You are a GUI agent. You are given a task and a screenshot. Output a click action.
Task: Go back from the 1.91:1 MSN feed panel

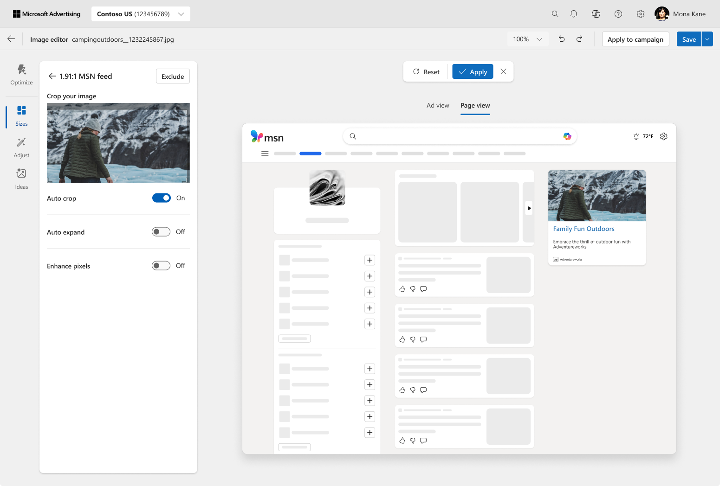click(x=52, y=76)
